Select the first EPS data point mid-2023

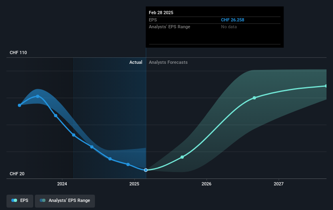click(x=19, y=105)
